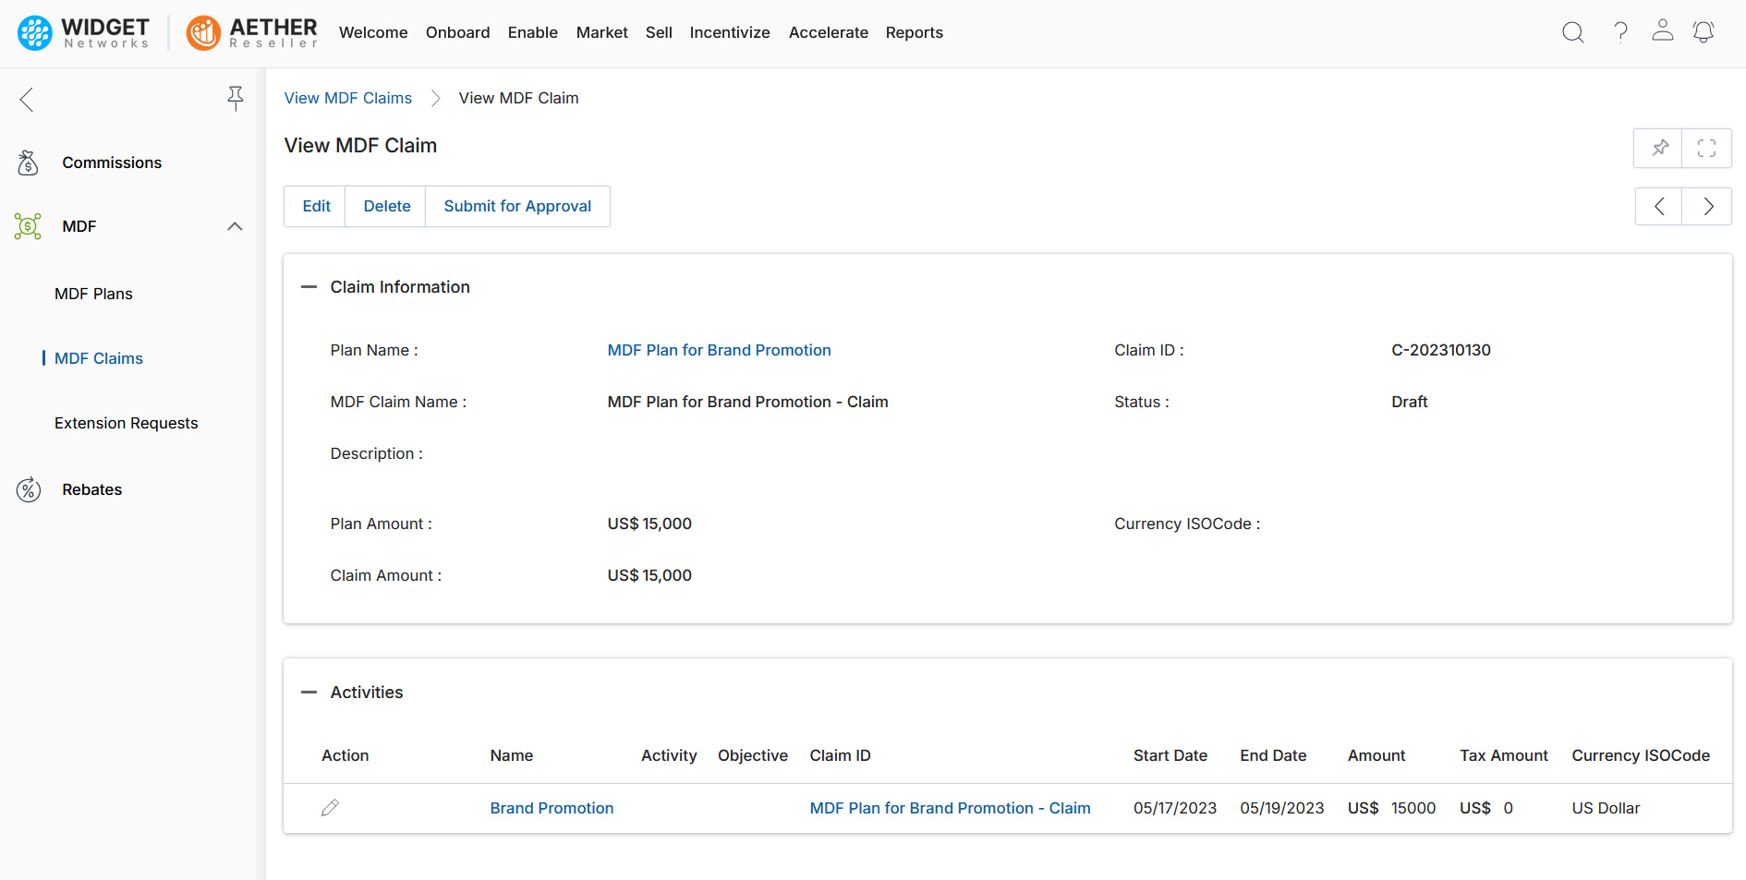Open the search icon in header
Screen dimensions: 1746x880
1572,32
